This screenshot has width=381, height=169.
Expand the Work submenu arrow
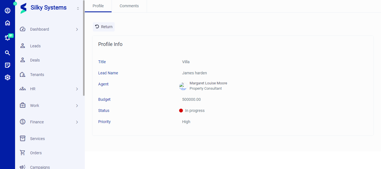coord(77,106)
